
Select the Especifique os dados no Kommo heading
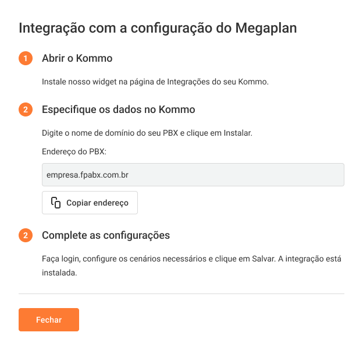click(118, 109)
